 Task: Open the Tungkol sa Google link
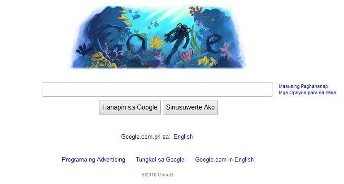[x=160, y=159]
